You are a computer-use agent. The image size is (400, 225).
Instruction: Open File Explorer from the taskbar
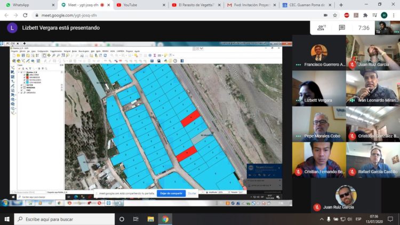(x=151, y=219)
